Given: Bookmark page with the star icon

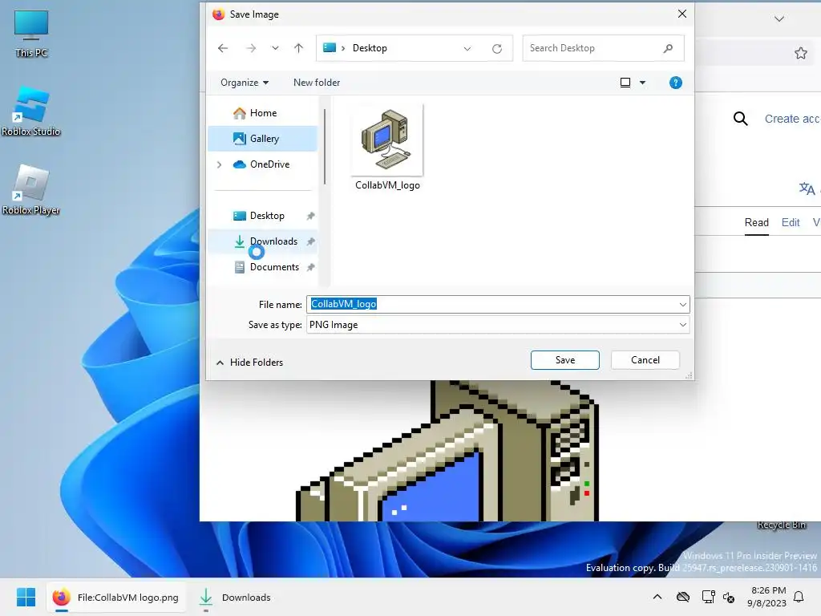Looking at the screenshot, I should click(801, 53).
